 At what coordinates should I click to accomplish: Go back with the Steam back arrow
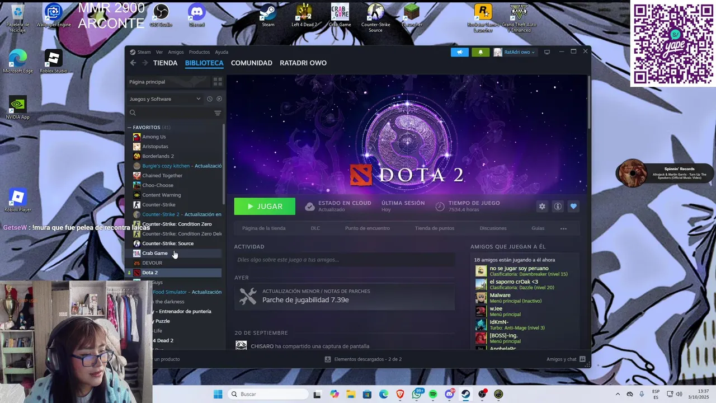pyautogui.click(x=133, y=63)
